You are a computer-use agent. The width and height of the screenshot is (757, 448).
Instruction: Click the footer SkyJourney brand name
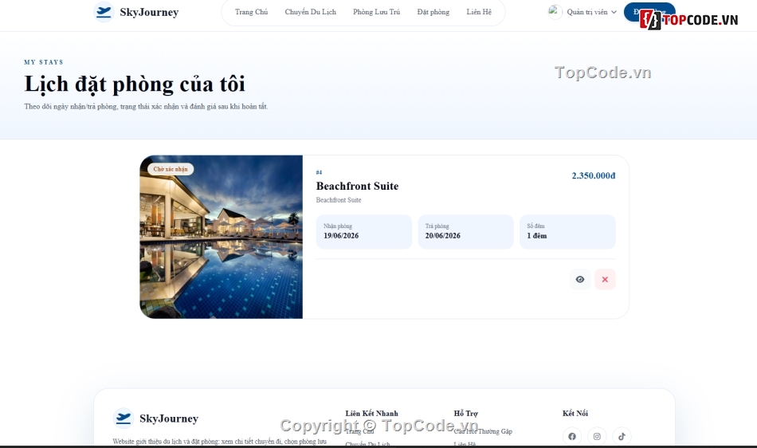point(169,419)
